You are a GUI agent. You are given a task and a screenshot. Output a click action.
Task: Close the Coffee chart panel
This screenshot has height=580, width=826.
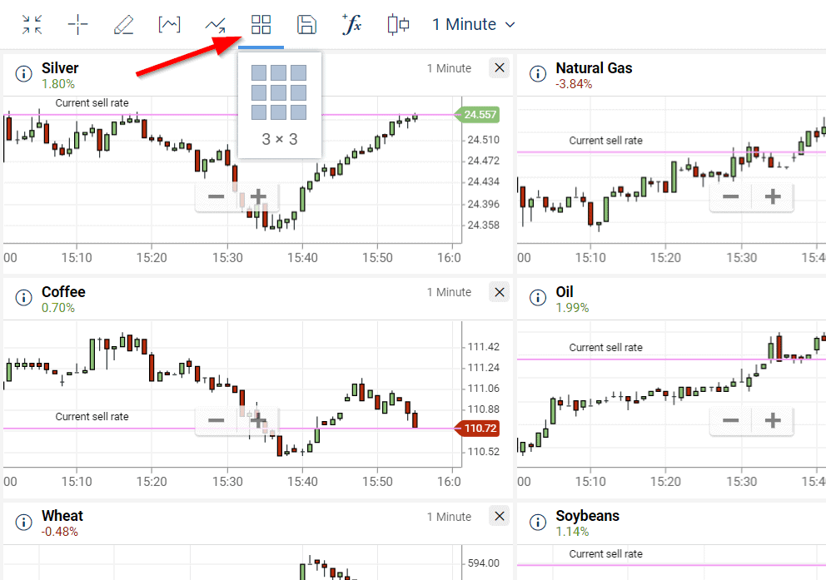(499, 292)
